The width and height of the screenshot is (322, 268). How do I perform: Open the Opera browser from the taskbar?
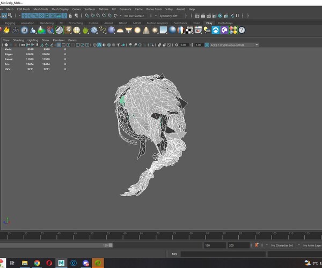(x=49, y=263)
